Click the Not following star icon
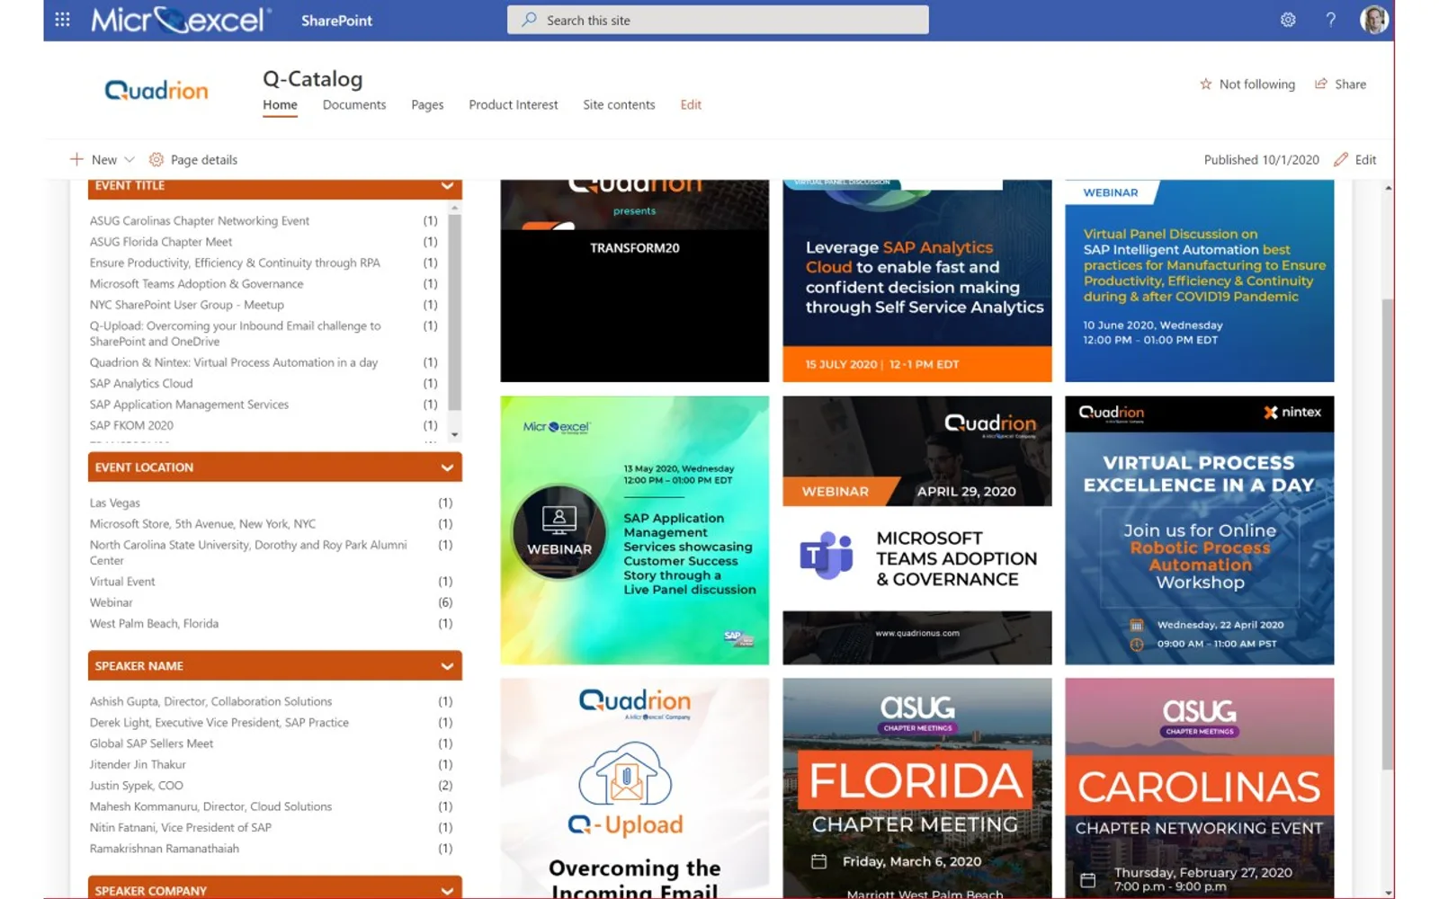The height and width of the screenshot is (899, 1439). [1206, 84]
